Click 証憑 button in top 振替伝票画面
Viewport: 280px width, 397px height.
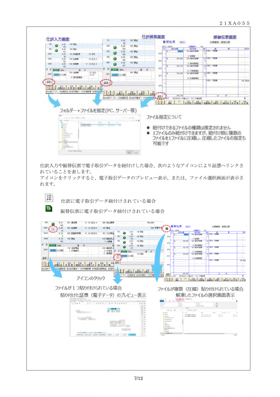pyautogui.click(x=160, y=96)
